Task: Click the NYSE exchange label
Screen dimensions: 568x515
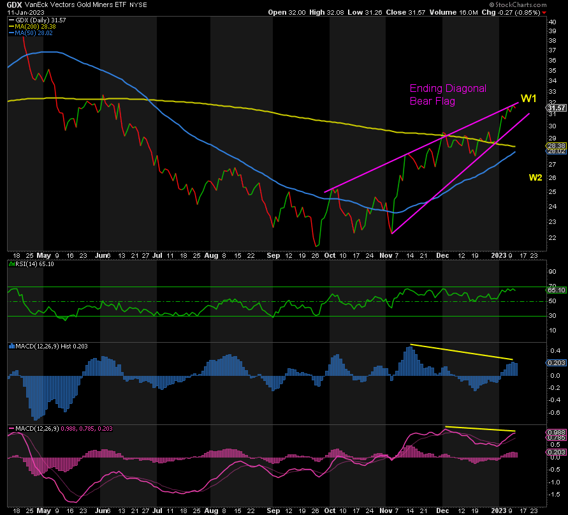Action: coord(138,5)
